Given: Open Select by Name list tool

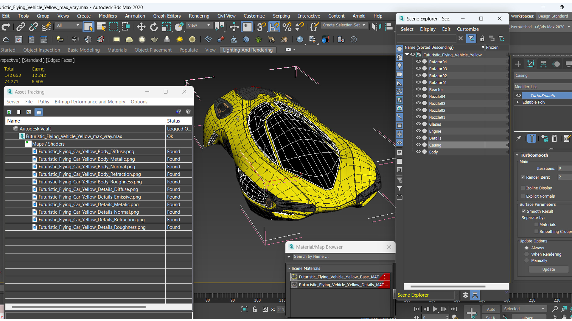Looking at the screenshot, I should [101, 27].
